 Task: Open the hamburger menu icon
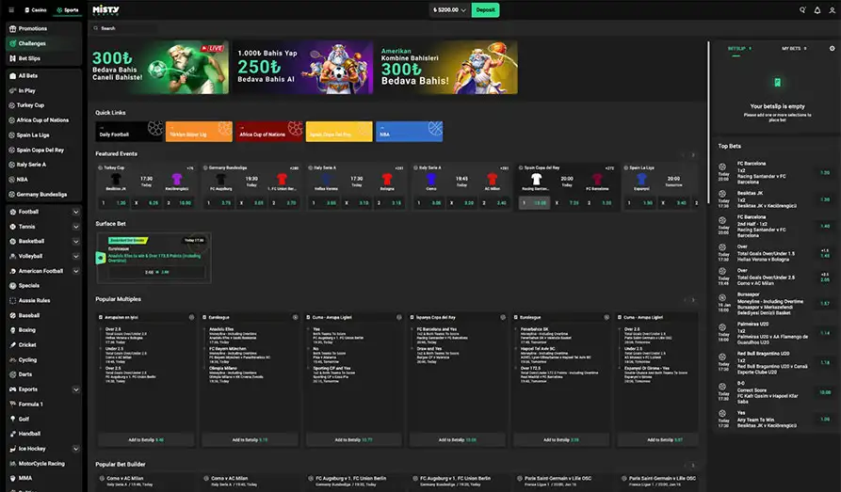[11, 9]
